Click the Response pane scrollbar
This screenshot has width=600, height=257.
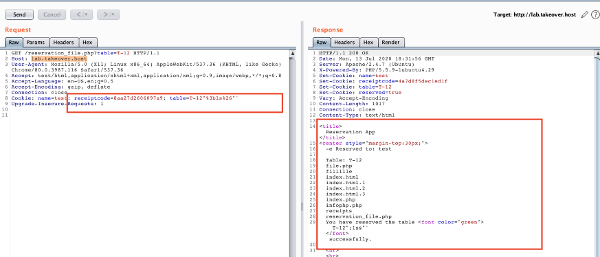[597, 153]
